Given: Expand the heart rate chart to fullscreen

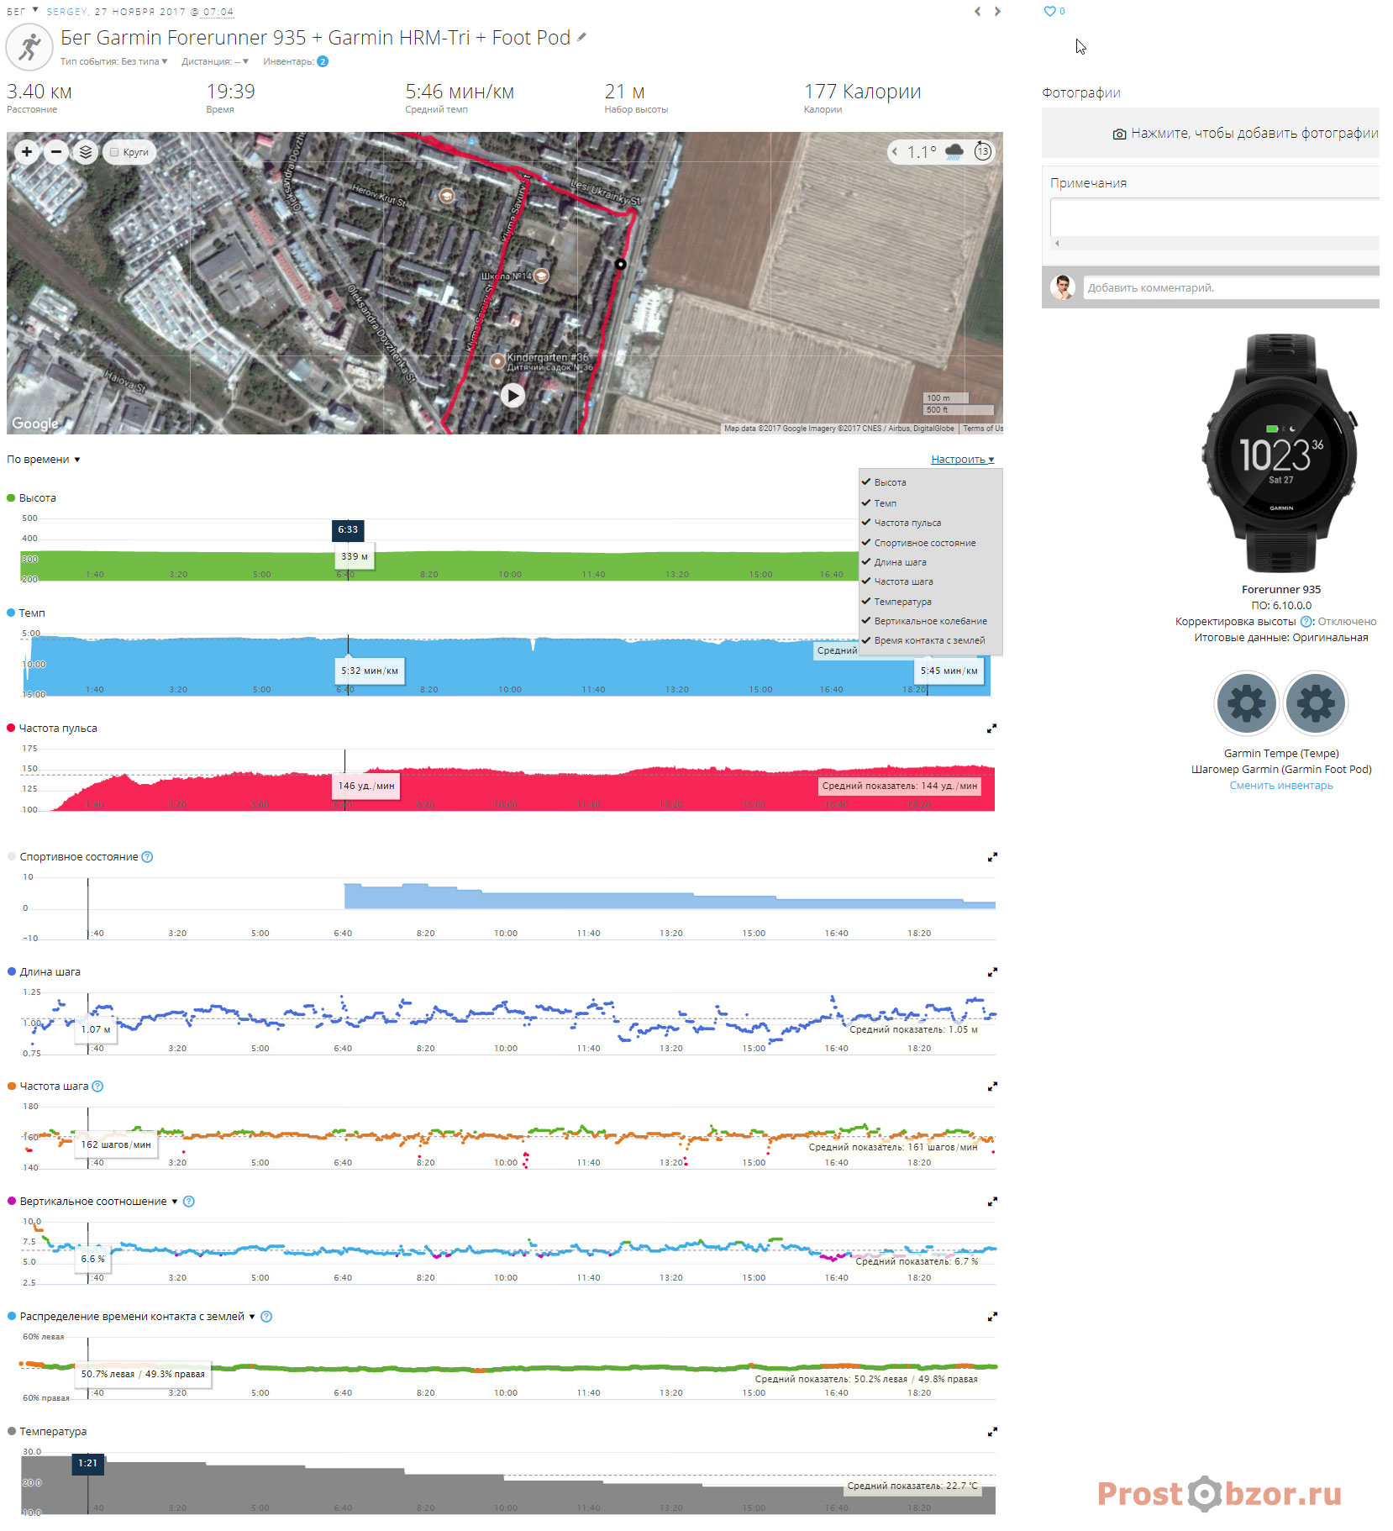Looking at the screenshot, I should 991,729.
